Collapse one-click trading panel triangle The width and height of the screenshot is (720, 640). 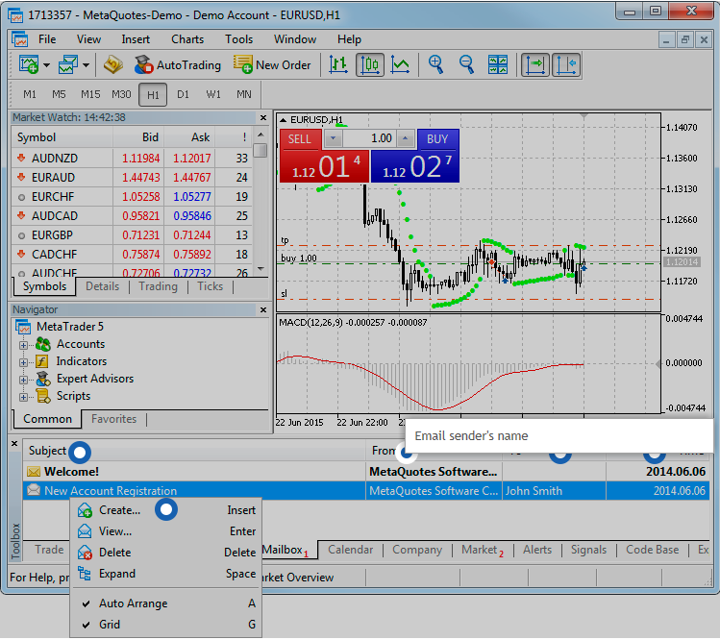tap(284, 120)
